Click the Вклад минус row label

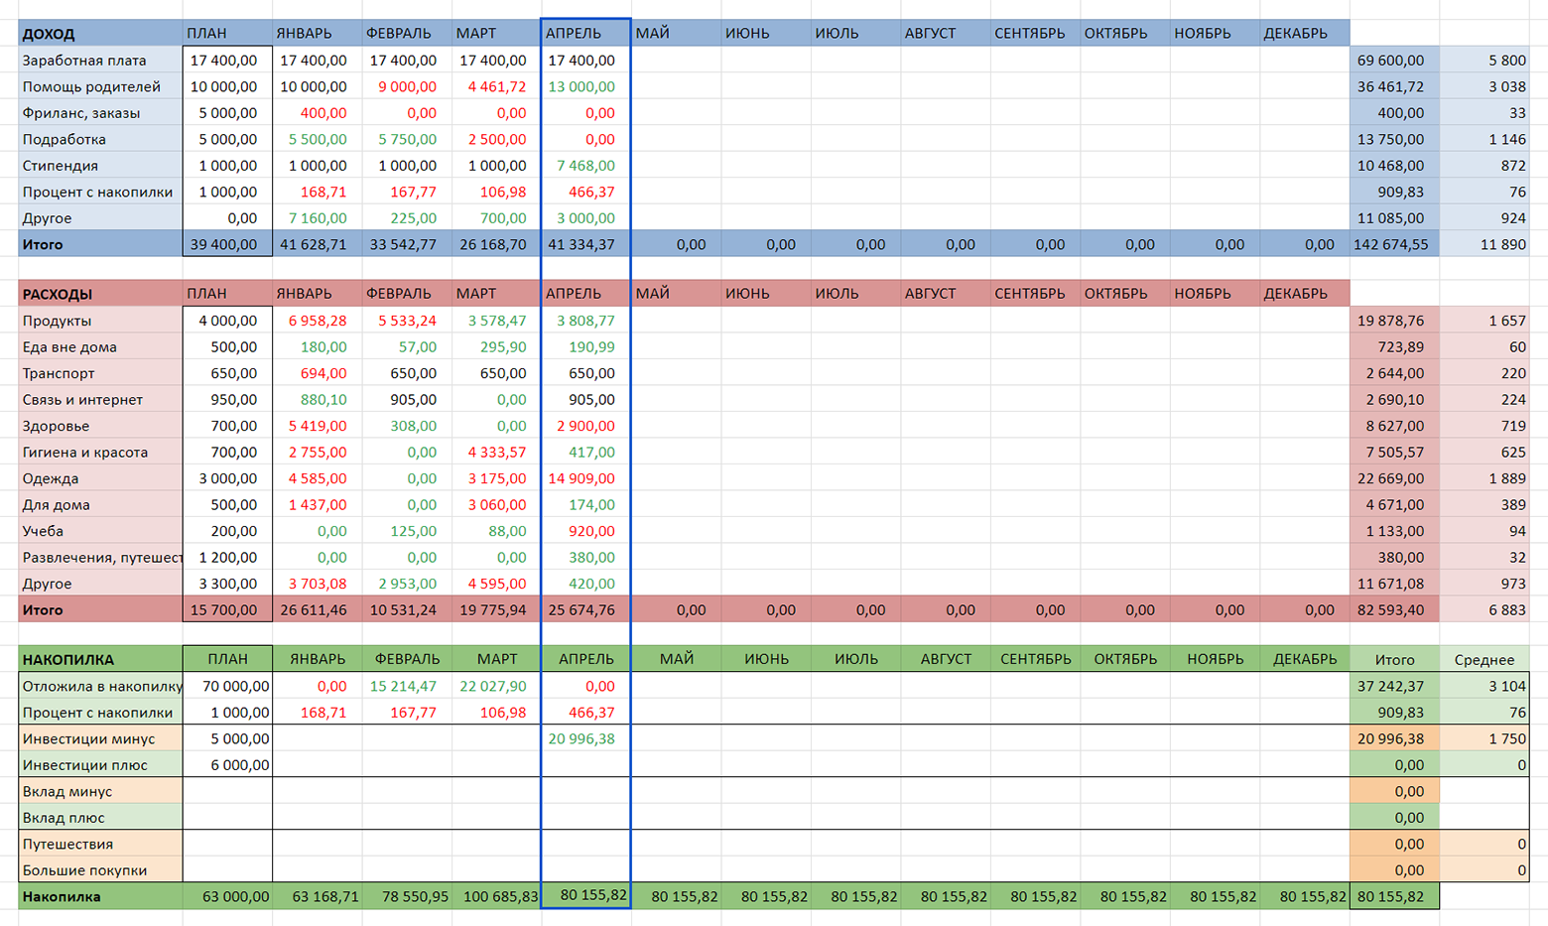pyautogui.click(x=100, y=791)
